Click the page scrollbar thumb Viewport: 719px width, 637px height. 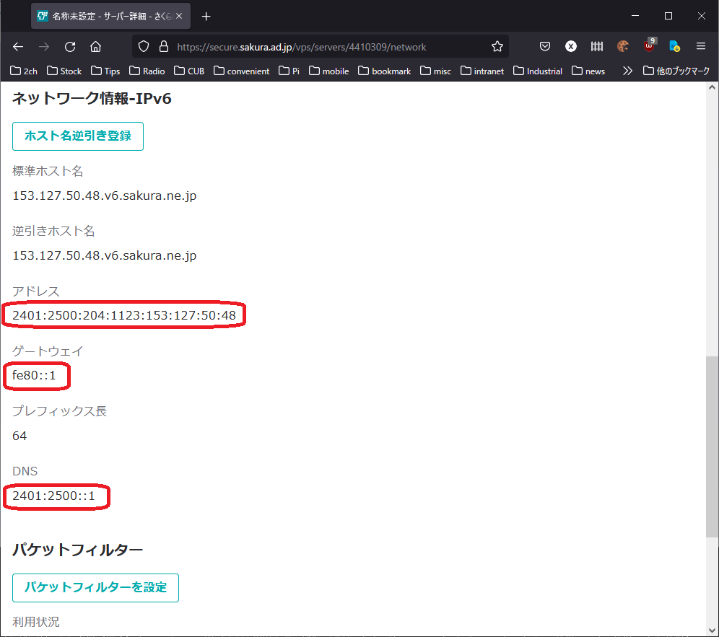click(x=712, y=447)
